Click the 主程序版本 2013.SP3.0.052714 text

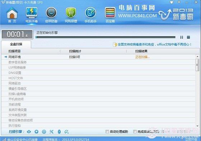tap(66, 140)
